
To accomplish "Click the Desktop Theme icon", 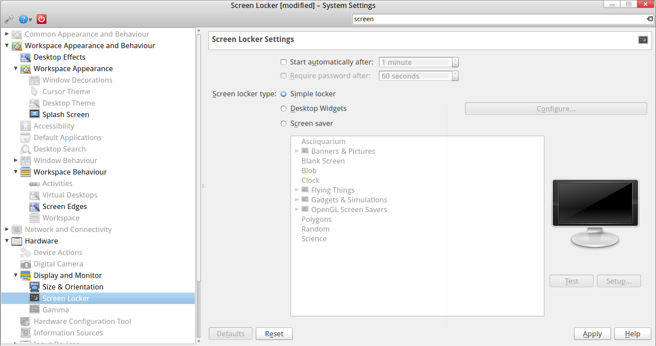I will coord(35,103).
